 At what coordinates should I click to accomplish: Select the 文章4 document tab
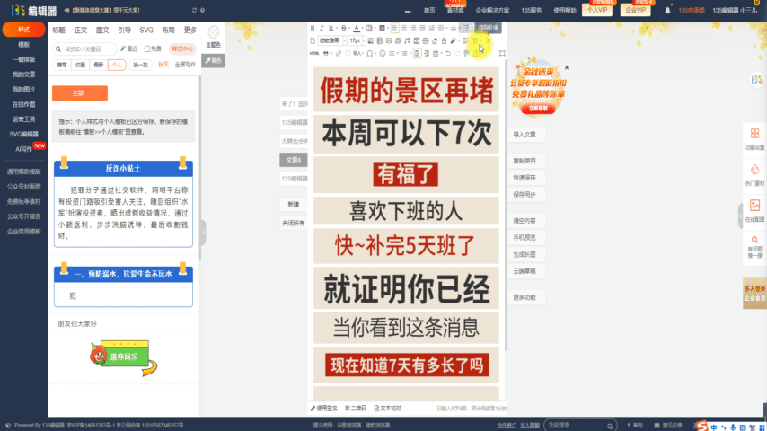pyautogui.click(x=294, y=160)
